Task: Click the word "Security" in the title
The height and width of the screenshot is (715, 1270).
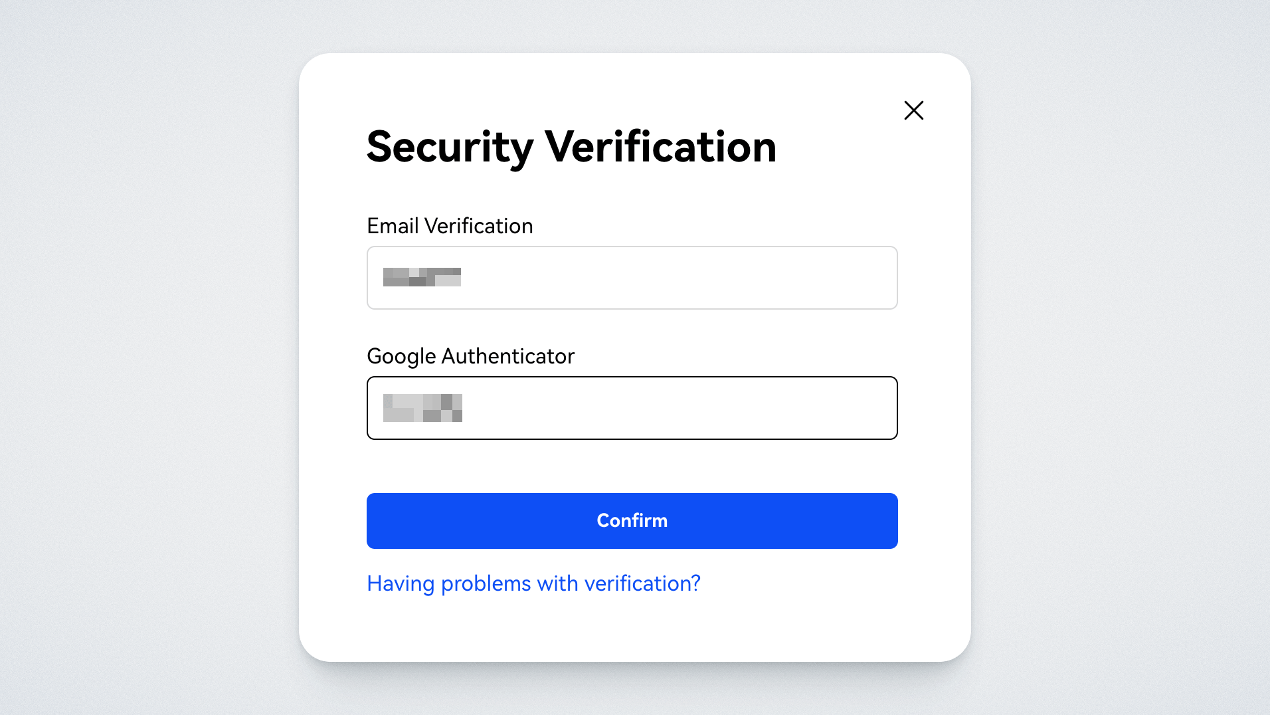Action: pos(450,147)
